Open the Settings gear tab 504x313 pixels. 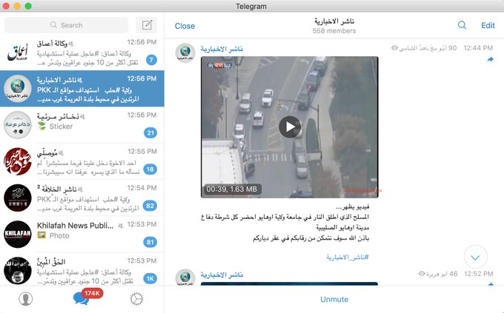tap(136, 298)
